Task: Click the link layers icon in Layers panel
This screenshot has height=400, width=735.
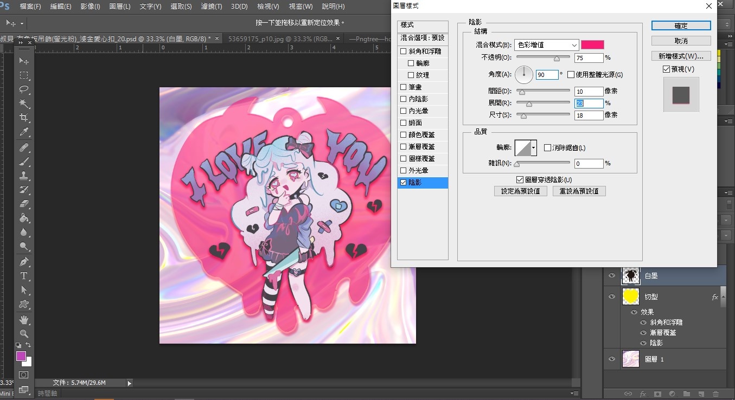Action: click(x=628, y=393)
